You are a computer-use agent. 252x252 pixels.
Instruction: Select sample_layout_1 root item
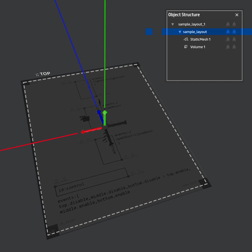192,24
